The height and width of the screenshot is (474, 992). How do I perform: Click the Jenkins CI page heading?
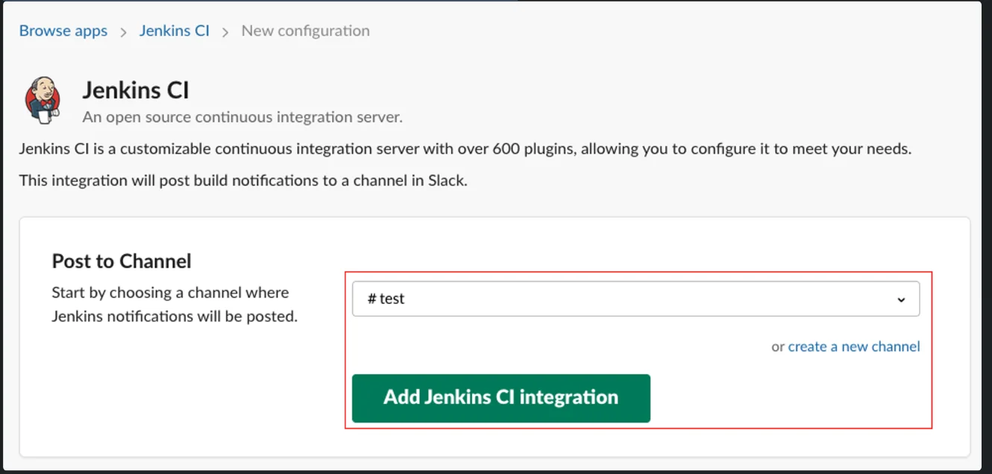point(135,90)
